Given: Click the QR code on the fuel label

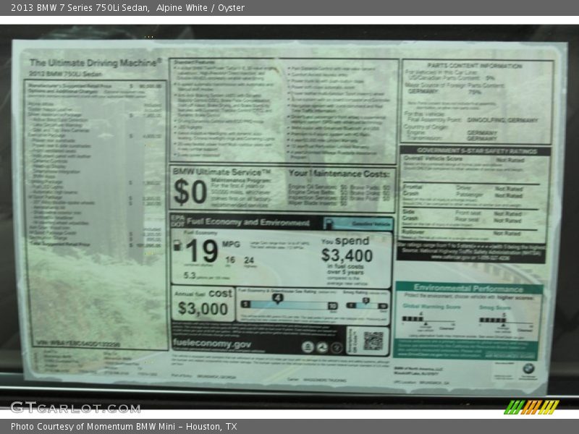Looking at the screenshot, I should pos(373,341).
